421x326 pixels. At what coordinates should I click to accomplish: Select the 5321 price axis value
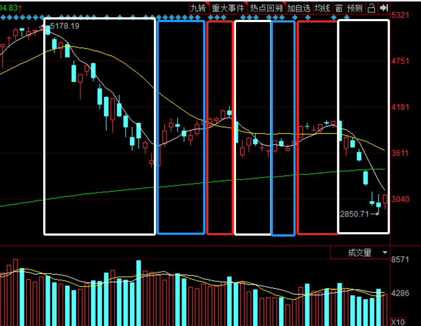400,15
